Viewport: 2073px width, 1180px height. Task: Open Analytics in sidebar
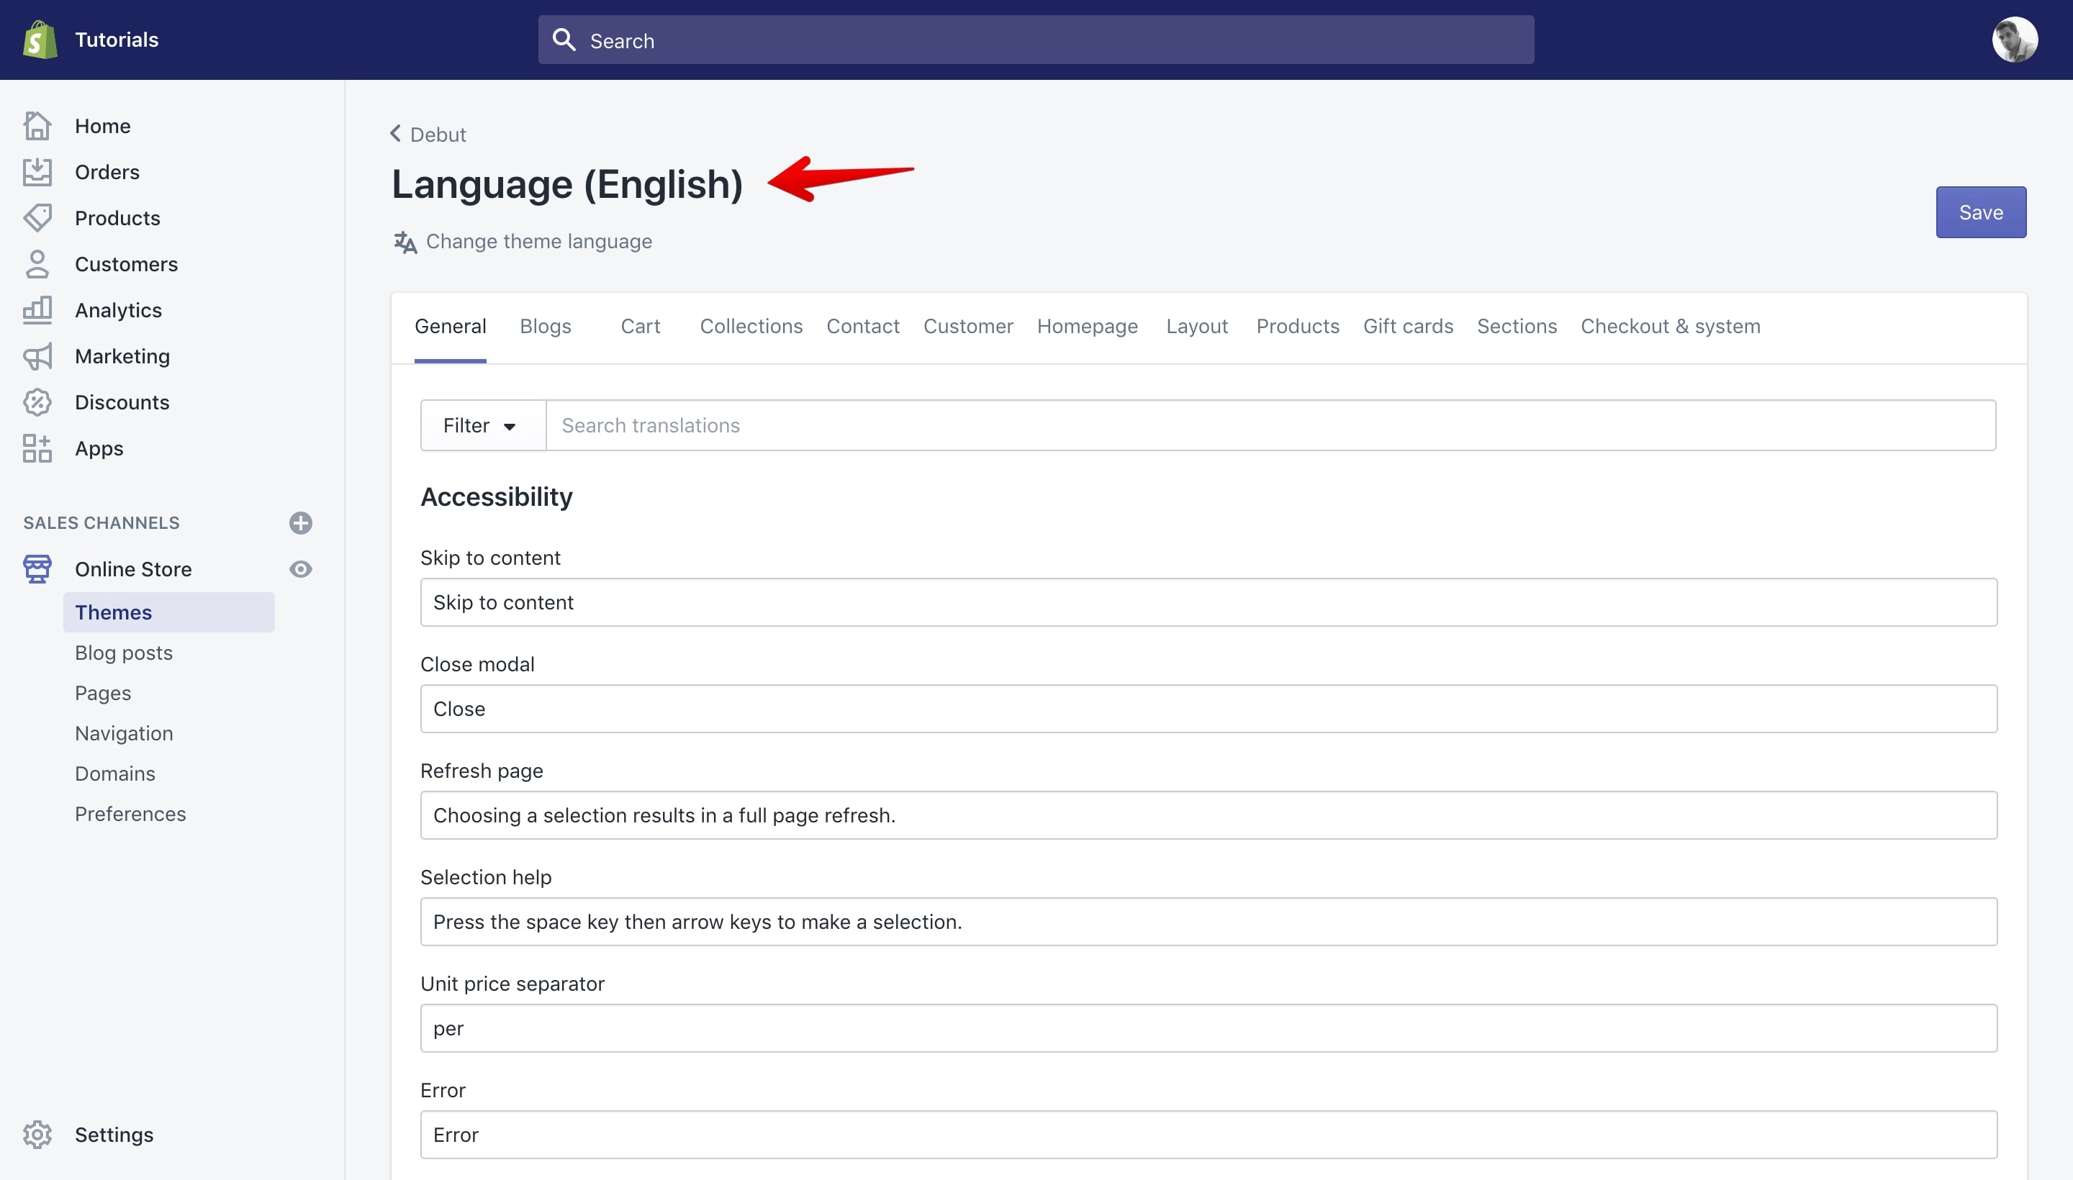coord(118,310)
